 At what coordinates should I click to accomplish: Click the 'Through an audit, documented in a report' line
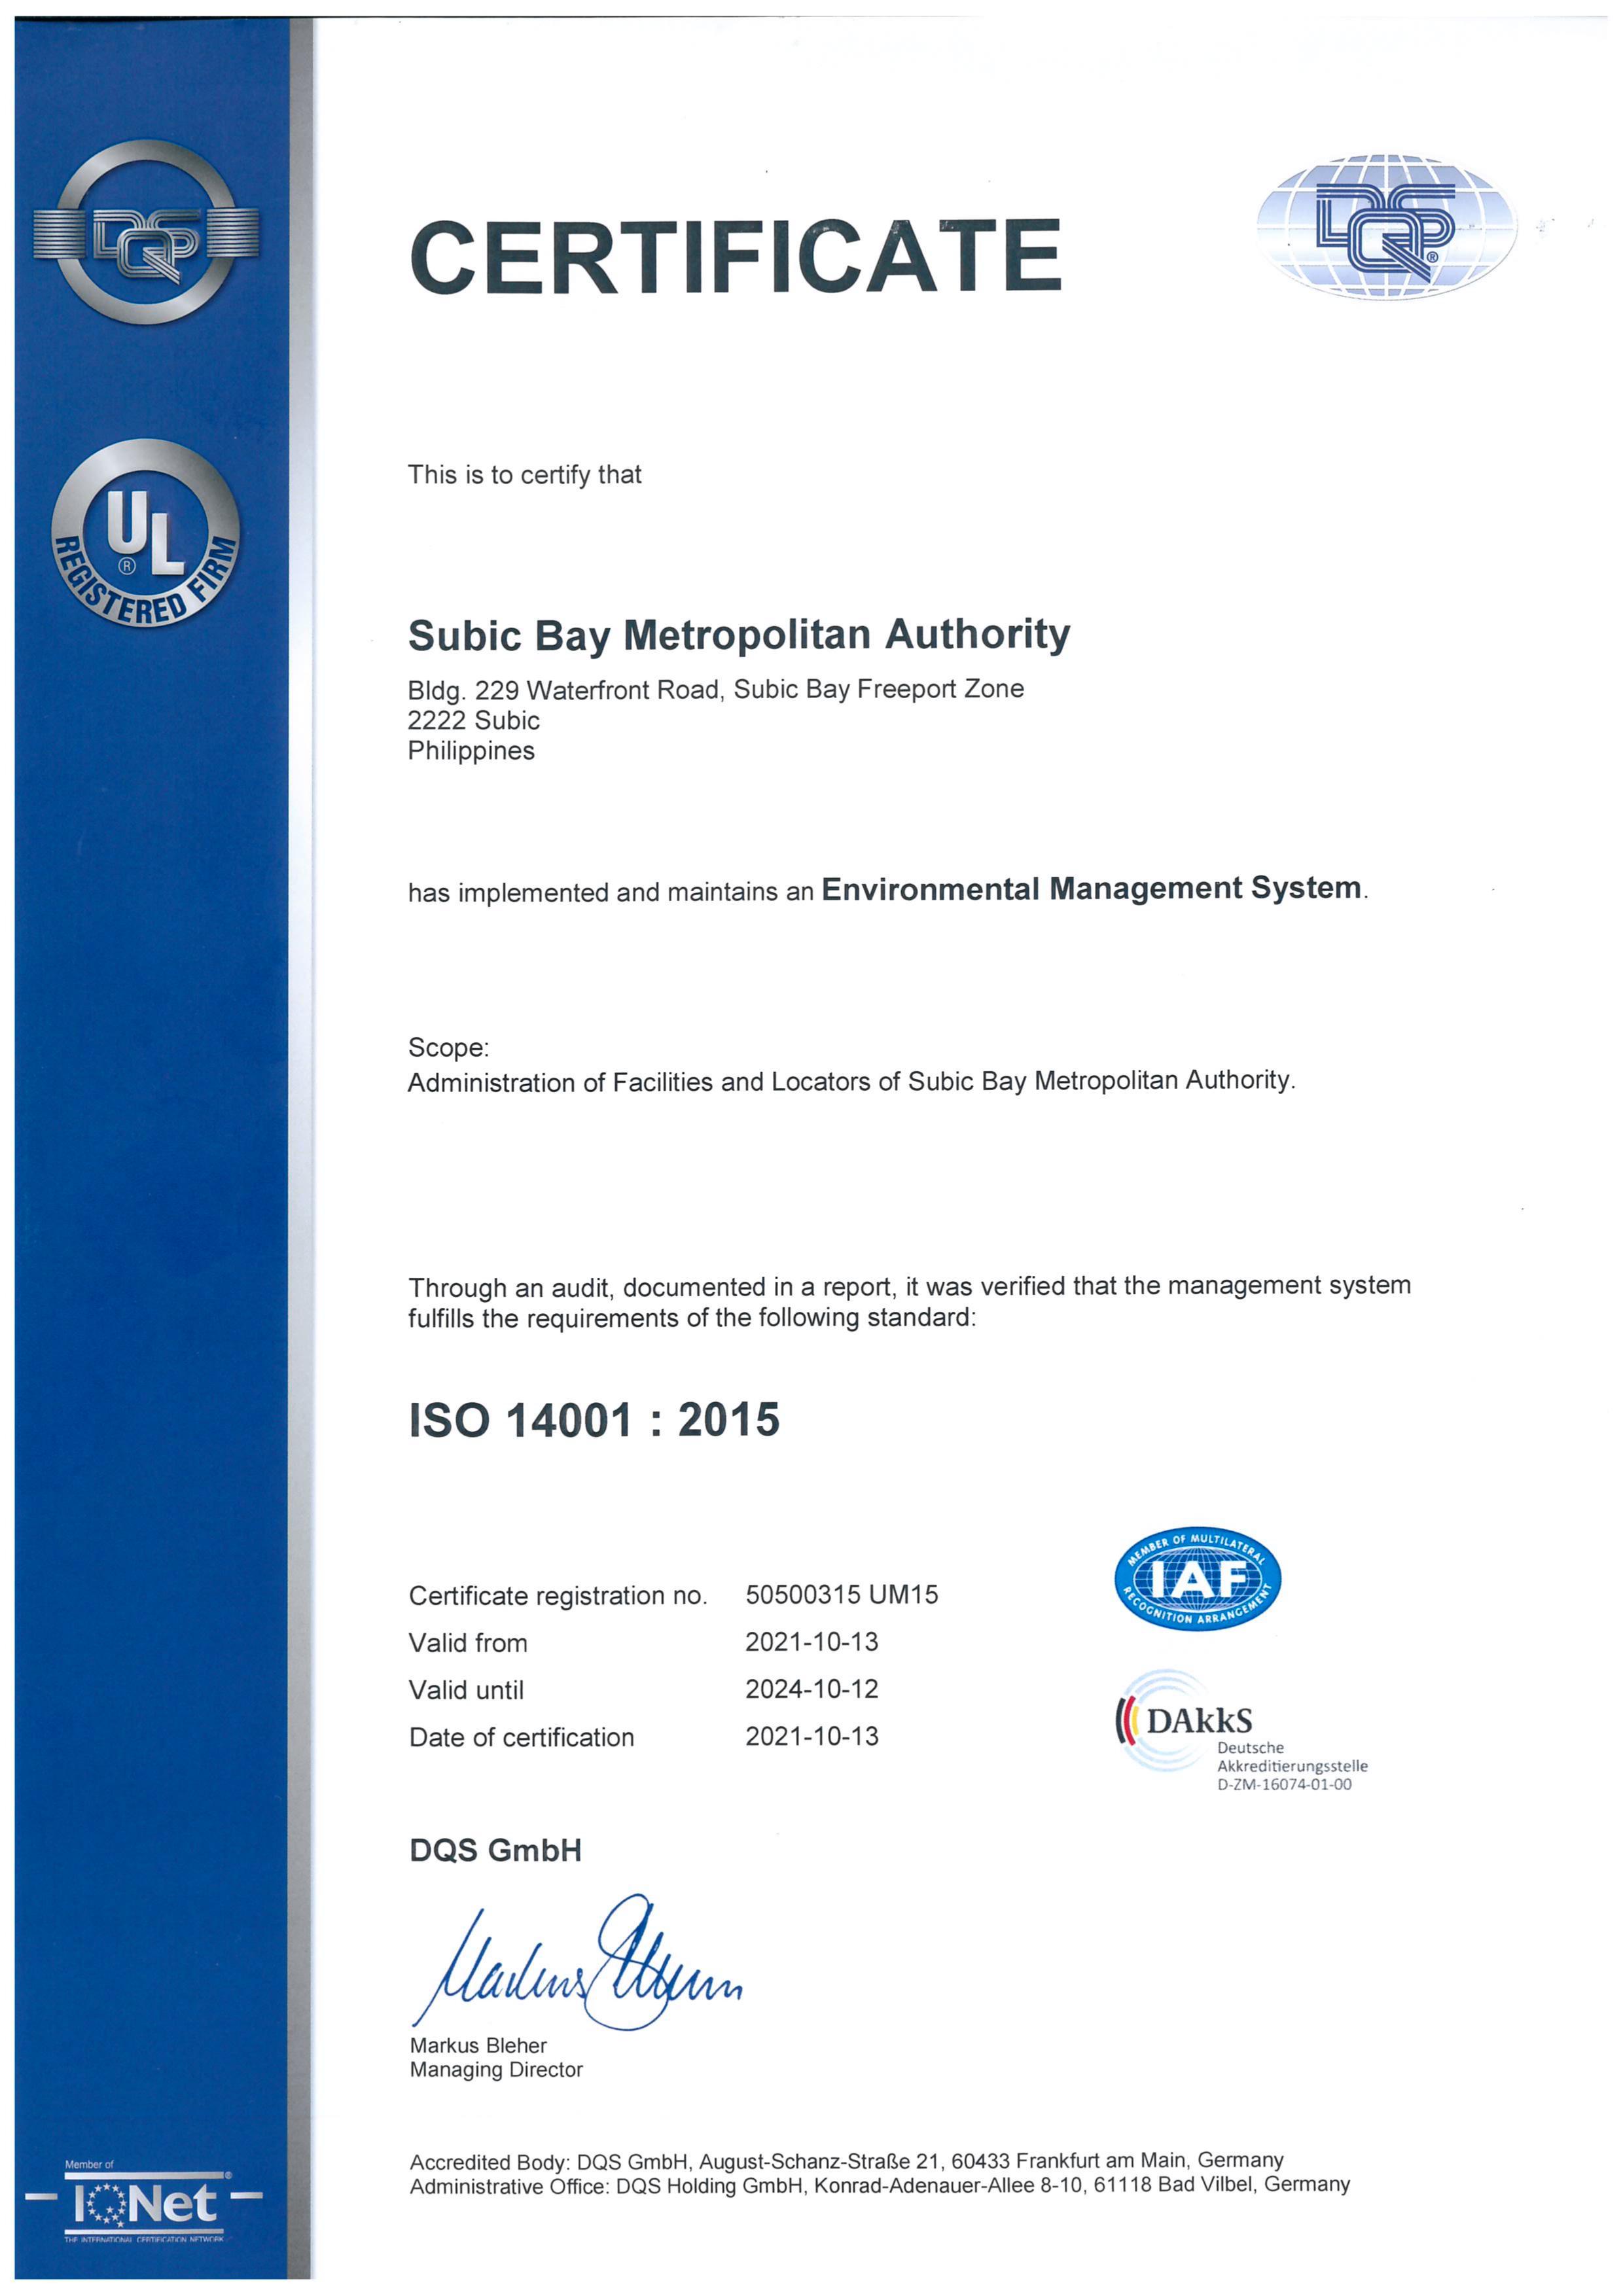pos(909,1286)
